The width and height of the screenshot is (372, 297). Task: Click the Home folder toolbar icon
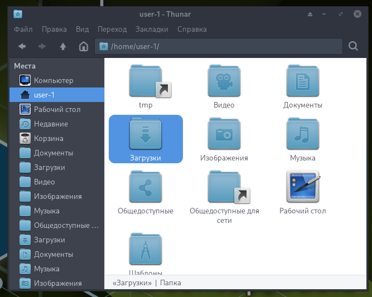(84, 46)
